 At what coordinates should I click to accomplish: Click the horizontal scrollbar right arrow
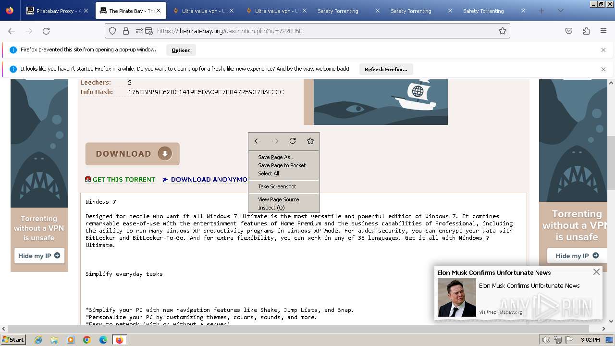[604, 329]
